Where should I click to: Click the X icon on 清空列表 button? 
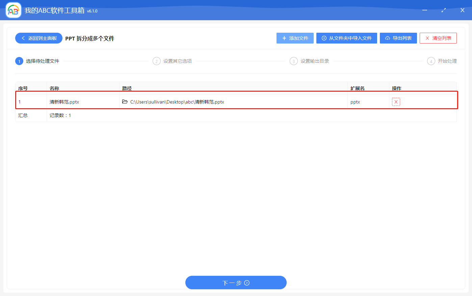427,38
